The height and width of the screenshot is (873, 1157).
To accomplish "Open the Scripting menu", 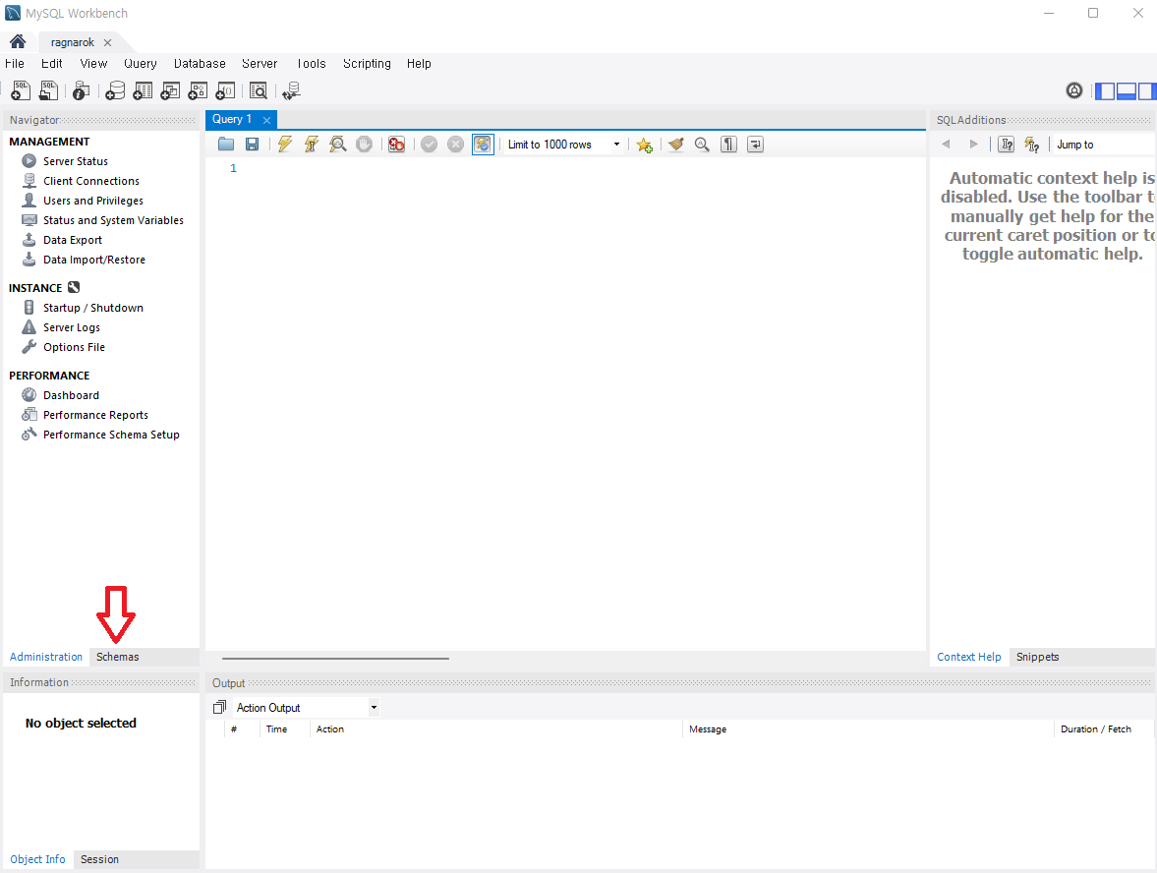I will click(x=367, y=64).
